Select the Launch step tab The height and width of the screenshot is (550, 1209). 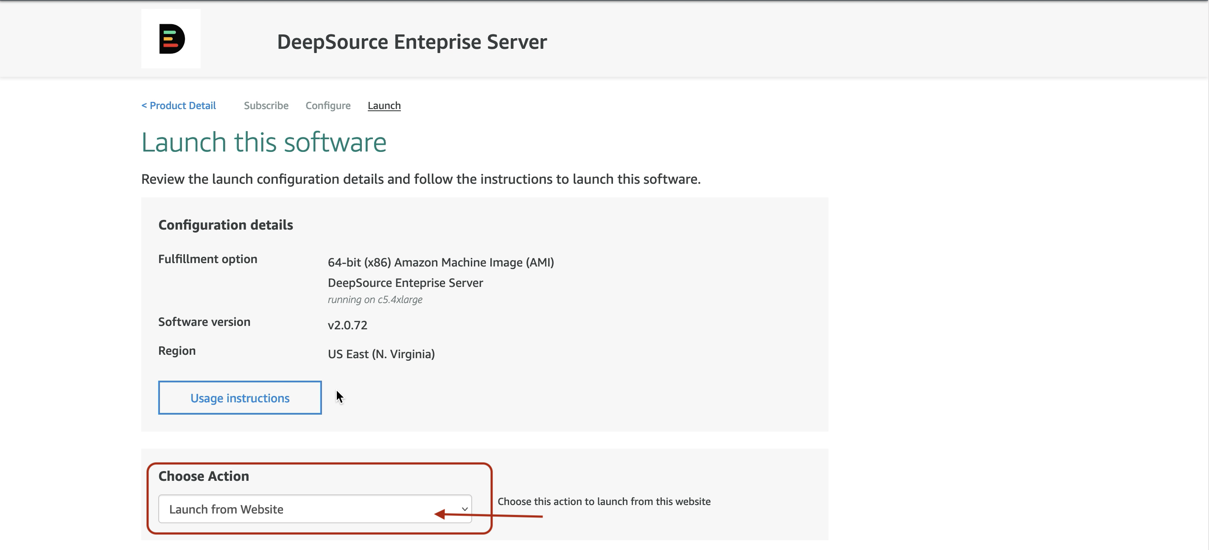[384, 106]
